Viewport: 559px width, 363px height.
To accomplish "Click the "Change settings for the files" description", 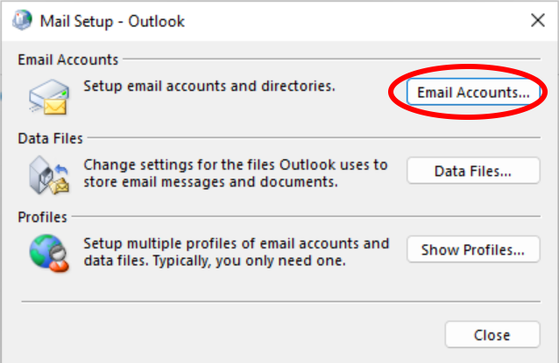I will 236,173.
